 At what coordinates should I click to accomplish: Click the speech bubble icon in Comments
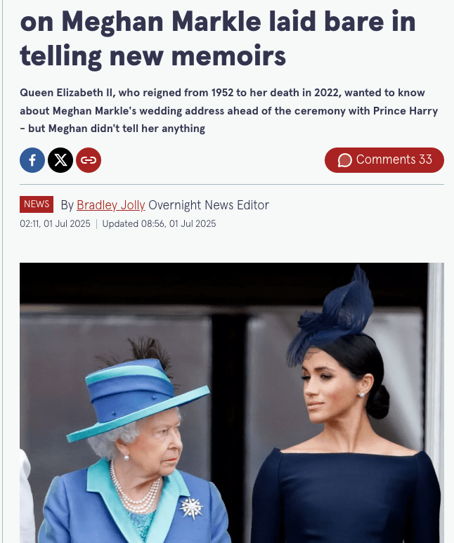point(345,160)
